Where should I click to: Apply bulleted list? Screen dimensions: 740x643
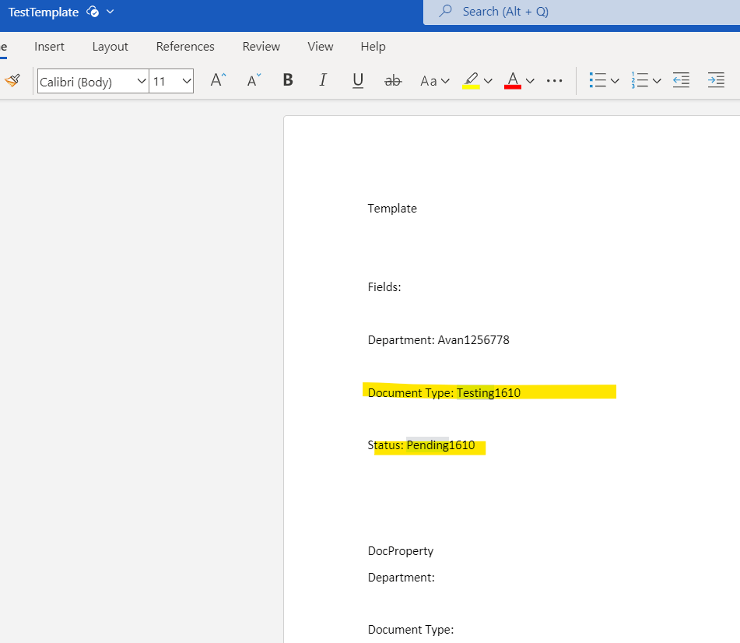click(x=598, y=80)
